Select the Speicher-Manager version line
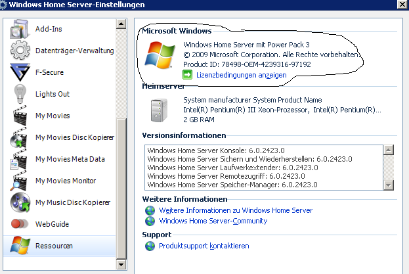 [x=232, y=185]
